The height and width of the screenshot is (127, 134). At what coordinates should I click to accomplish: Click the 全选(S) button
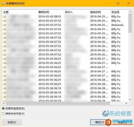tap(12, 122)
